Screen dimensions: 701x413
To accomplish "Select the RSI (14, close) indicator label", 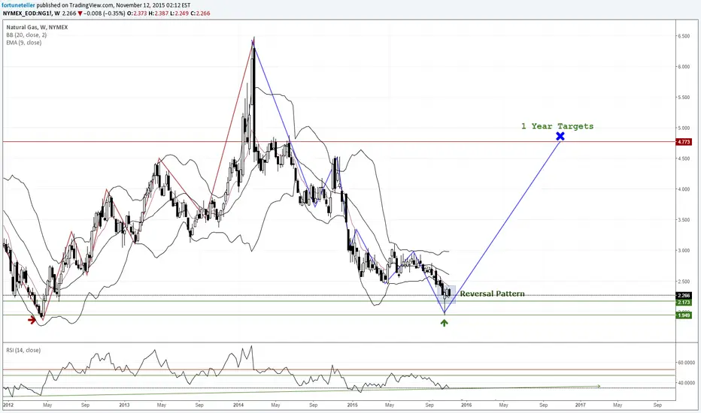I will click(23, 350).
